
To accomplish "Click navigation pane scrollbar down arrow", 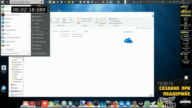I will 23,94.
